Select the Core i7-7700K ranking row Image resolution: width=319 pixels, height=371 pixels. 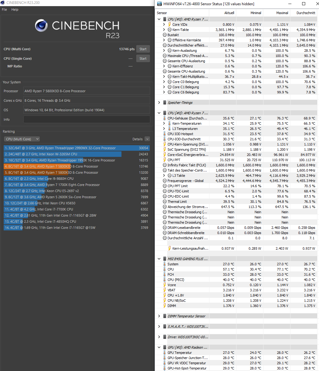[77, 209]
